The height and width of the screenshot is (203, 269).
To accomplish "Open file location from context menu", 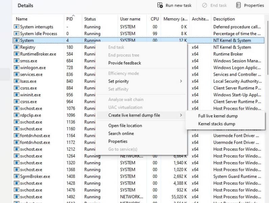I will (x=125, y=126).
